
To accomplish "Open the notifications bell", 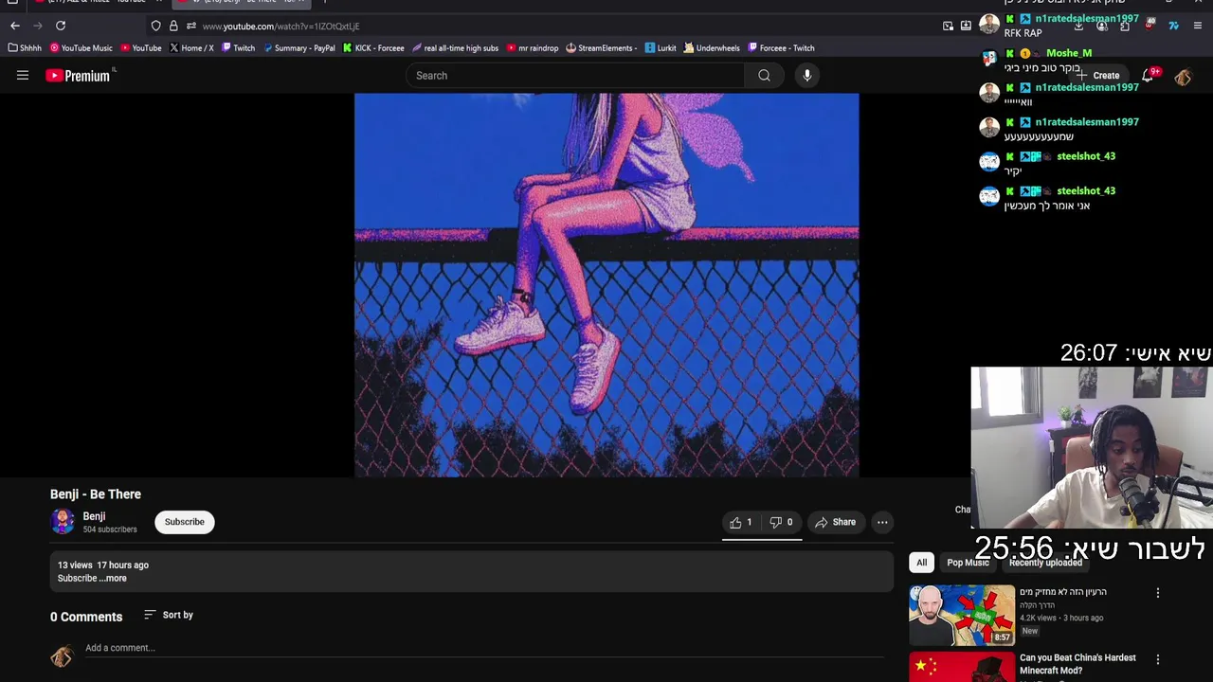I will [x=1148, y=76].
